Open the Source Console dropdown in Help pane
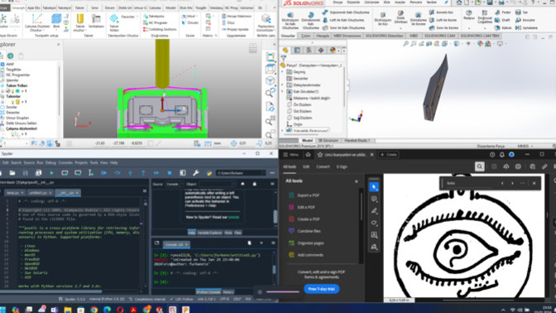The height and width of the screenshot is (313, 556). pyautogui.click(x=174, y=184)
